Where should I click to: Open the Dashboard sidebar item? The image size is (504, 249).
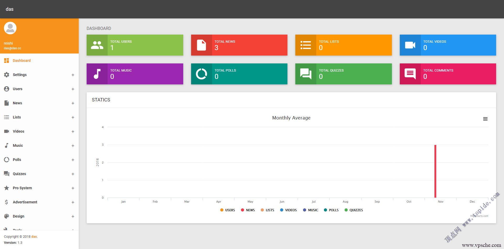(x=22, y=61)
